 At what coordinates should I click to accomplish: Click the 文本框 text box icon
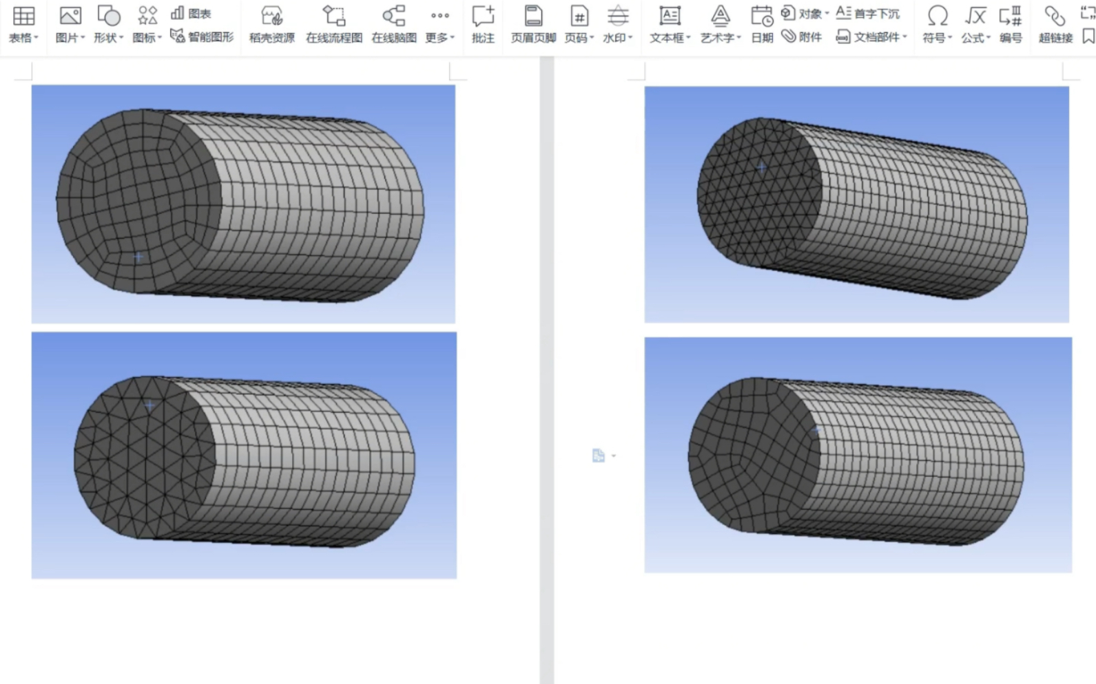pyautogui.click(x=669, y=15)
